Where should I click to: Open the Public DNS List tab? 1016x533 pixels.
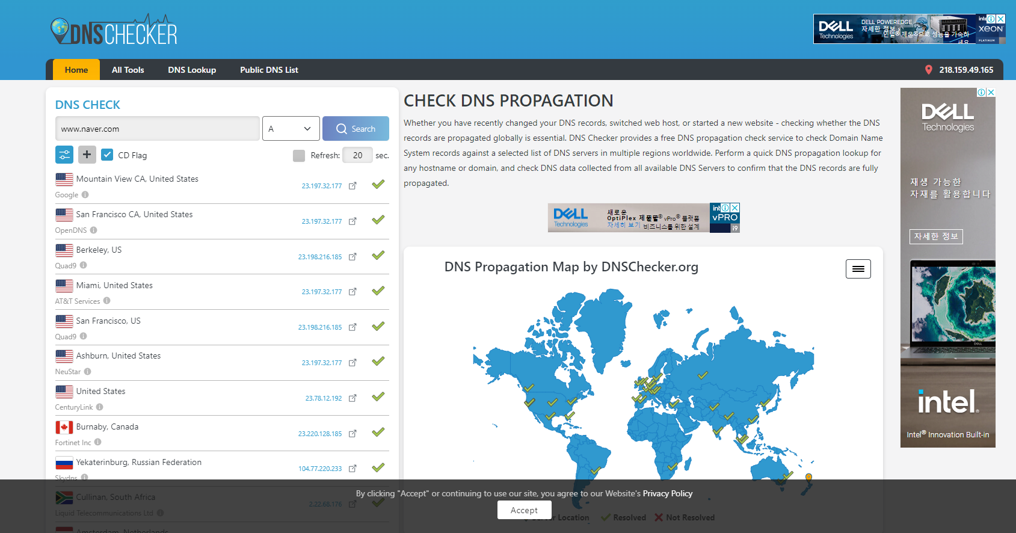coord(269,70)
